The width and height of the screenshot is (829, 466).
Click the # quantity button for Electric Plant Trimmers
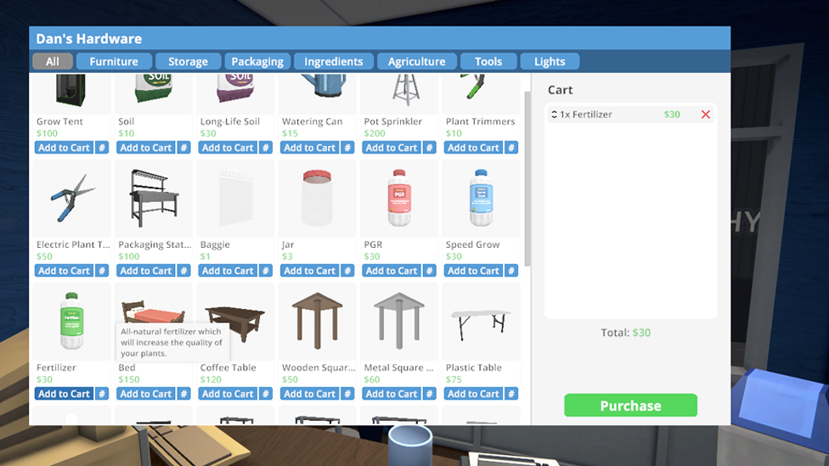coord(102,271)
